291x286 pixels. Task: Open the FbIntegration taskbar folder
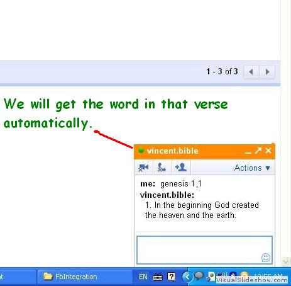[85, 277]
